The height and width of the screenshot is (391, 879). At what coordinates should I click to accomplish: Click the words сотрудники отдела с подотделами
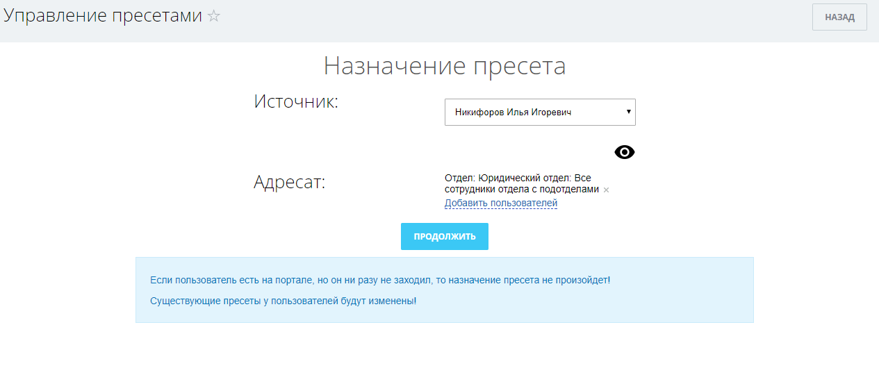(x=521, y=189)
